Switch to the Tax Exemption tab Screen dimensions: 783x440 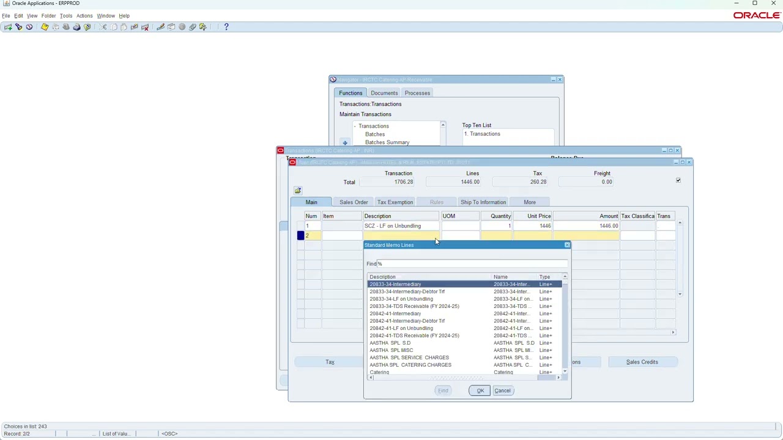(x=395, y=202)
